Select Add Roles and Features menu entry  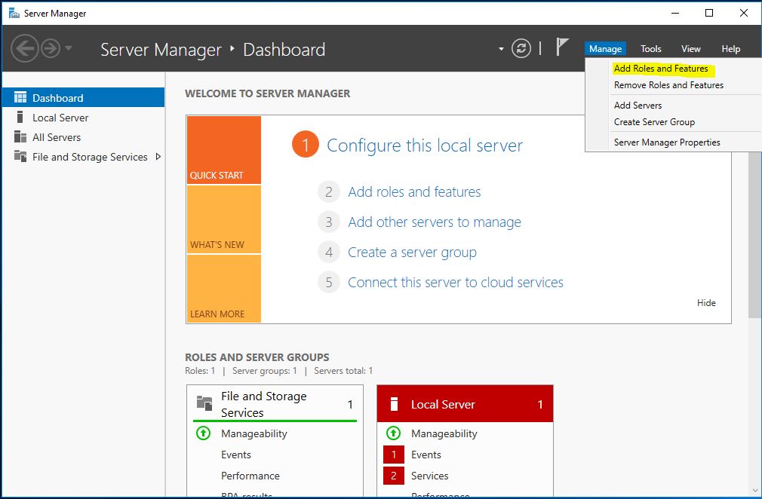point(661,69)
